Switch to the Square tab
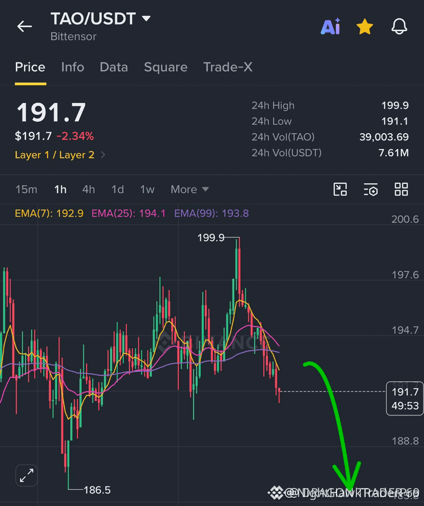Screen dimensions: 424x506 165,67
